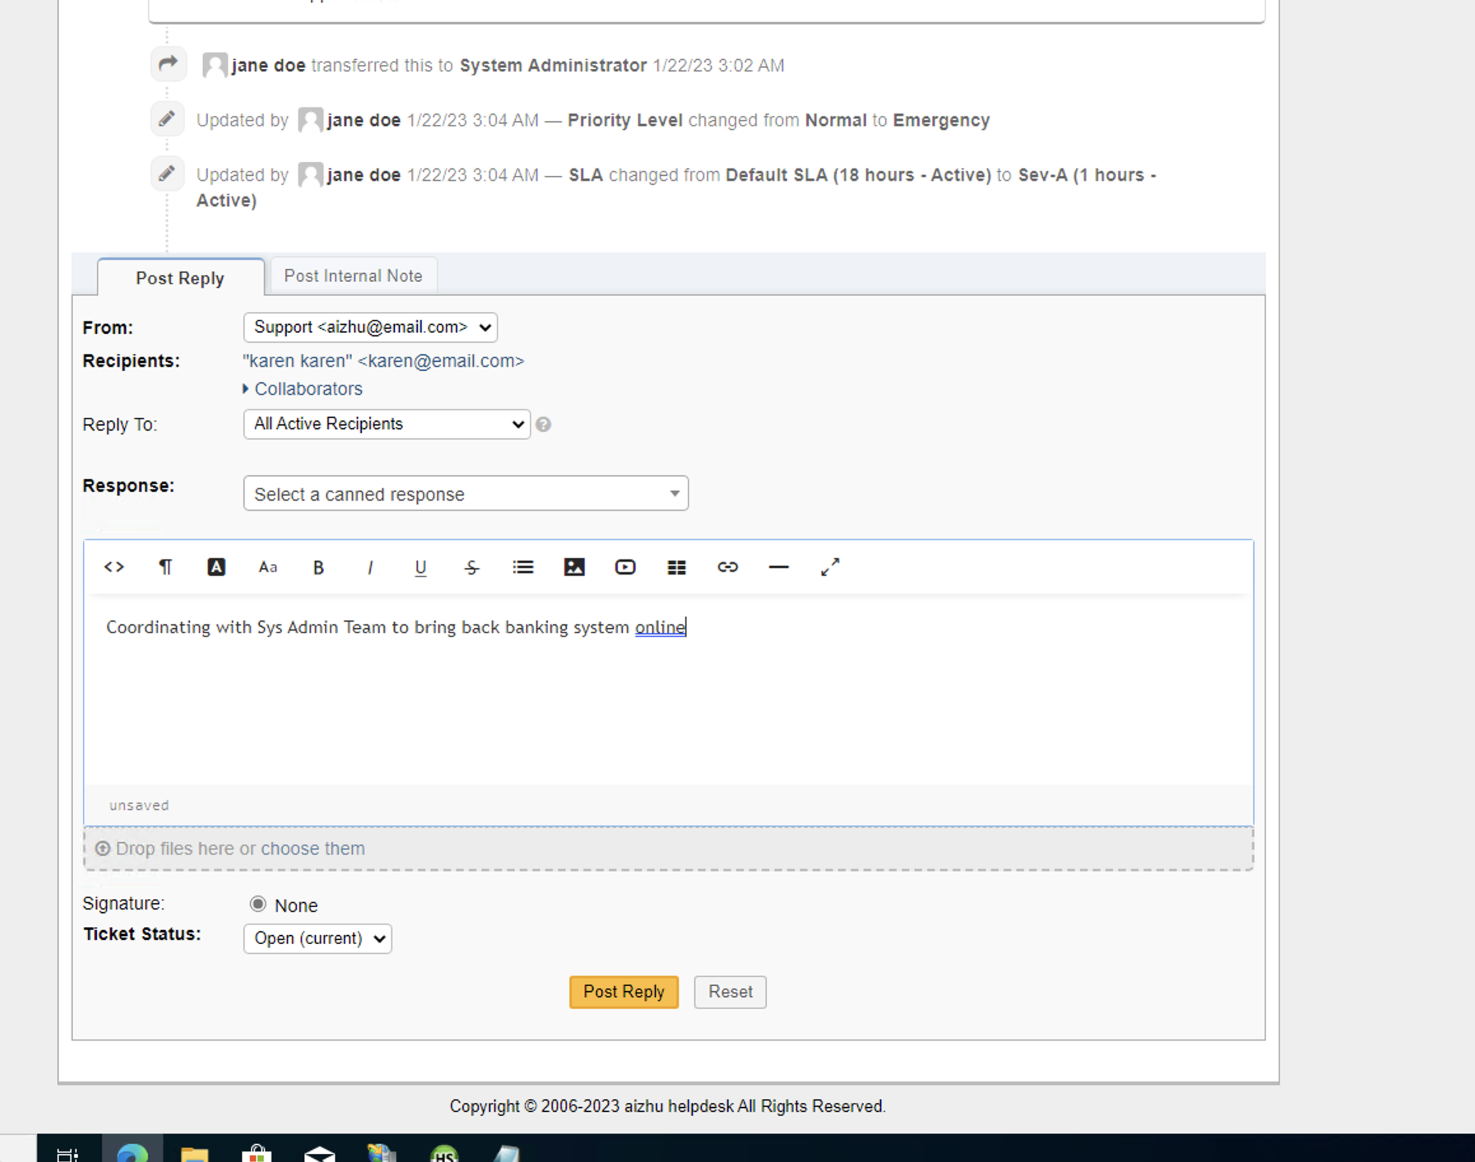This screenshot has height=1162, width=1475.
Task: Select the None signature radio button
Action: pos(258,903)
